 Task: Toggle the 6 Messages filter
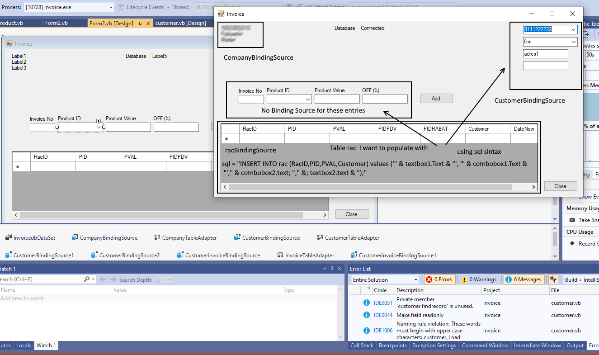[x=524, y=279]
